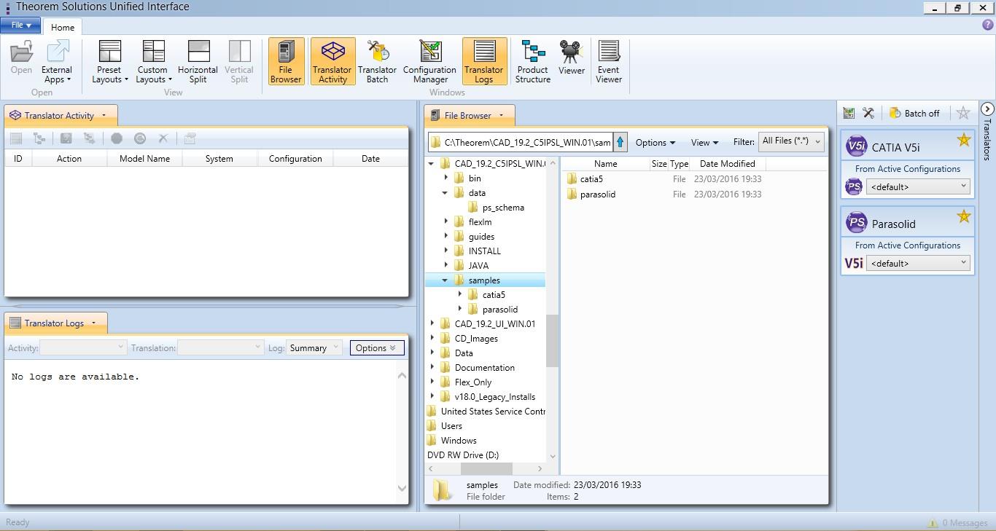Collapse the data folder node
This screenshot has height=531, width=996.
pyautogui.click(x=445, y=193)
